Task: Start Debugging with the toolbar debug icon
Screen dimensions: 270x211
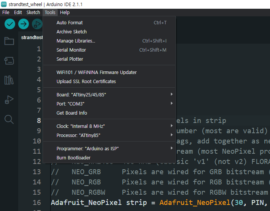Action: [x=37, y=24]
